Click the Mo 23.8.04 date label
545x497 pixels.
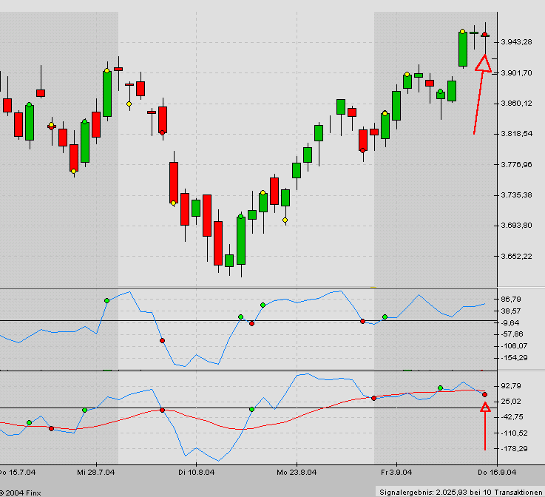(292, 471)
